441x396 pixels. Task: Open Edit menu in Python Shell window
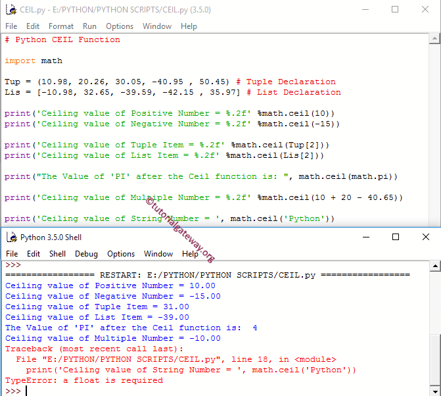click(x=34, y=254)
